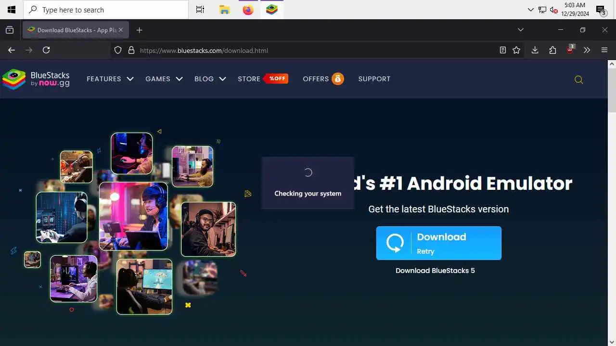Click the purple-lit desk gamer photo

[x=74, y=279]
